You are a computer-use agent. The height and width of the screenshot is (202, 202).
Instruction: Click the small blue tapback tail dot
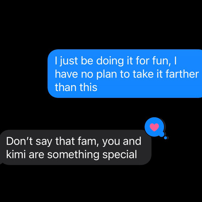[166, 138]
